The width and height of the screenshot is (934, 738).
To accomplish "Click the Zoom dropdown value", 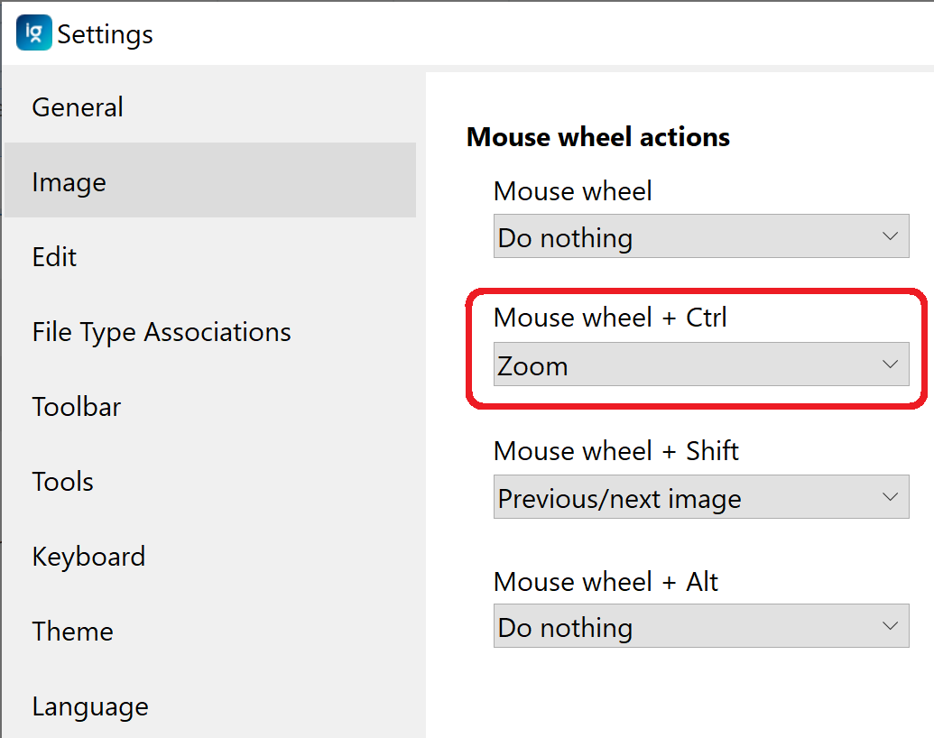I will tap(632, 364).
